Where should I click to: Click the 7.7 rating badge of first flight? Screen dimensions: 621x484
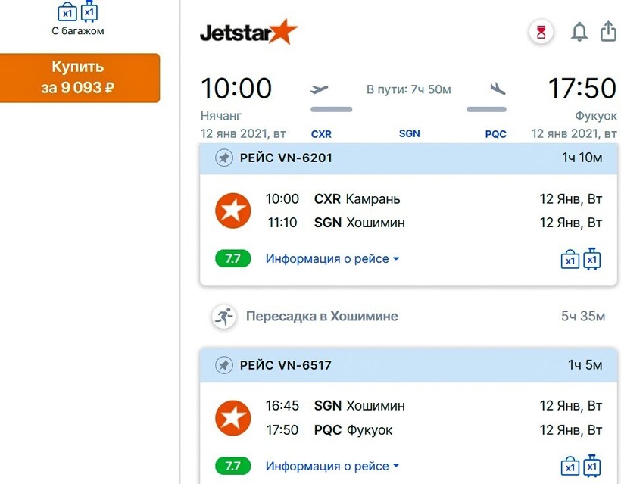pyautogui.click(x=233, y=259)
